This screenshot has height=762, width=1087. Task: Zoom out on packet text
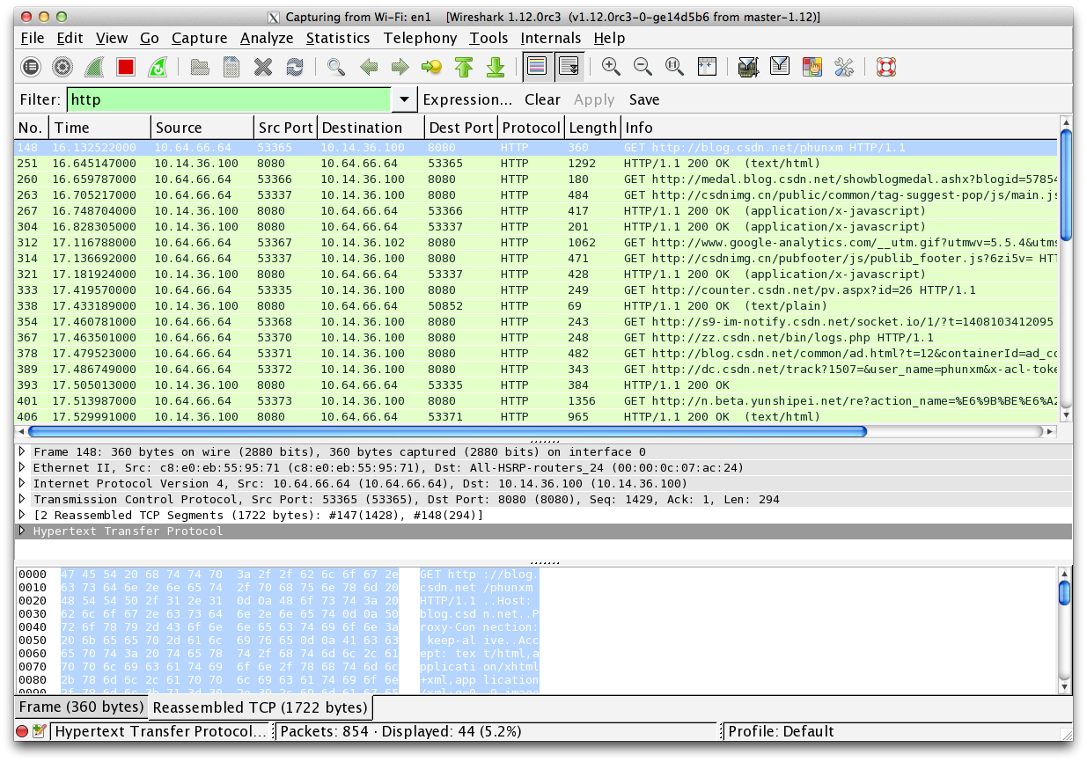pyautogui.click(x=643, y=66)
